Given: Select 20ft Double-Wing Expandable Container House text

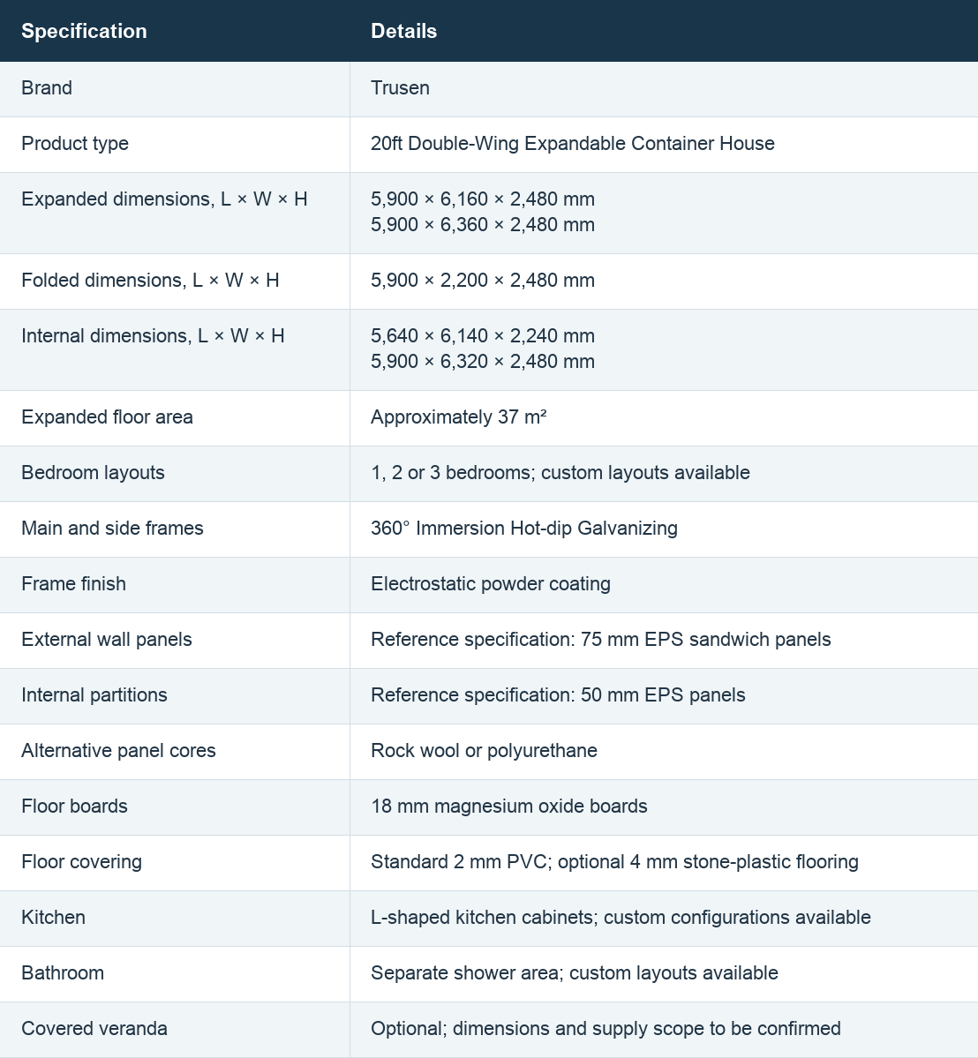Looking at the screenshot, I should (572, 144).
